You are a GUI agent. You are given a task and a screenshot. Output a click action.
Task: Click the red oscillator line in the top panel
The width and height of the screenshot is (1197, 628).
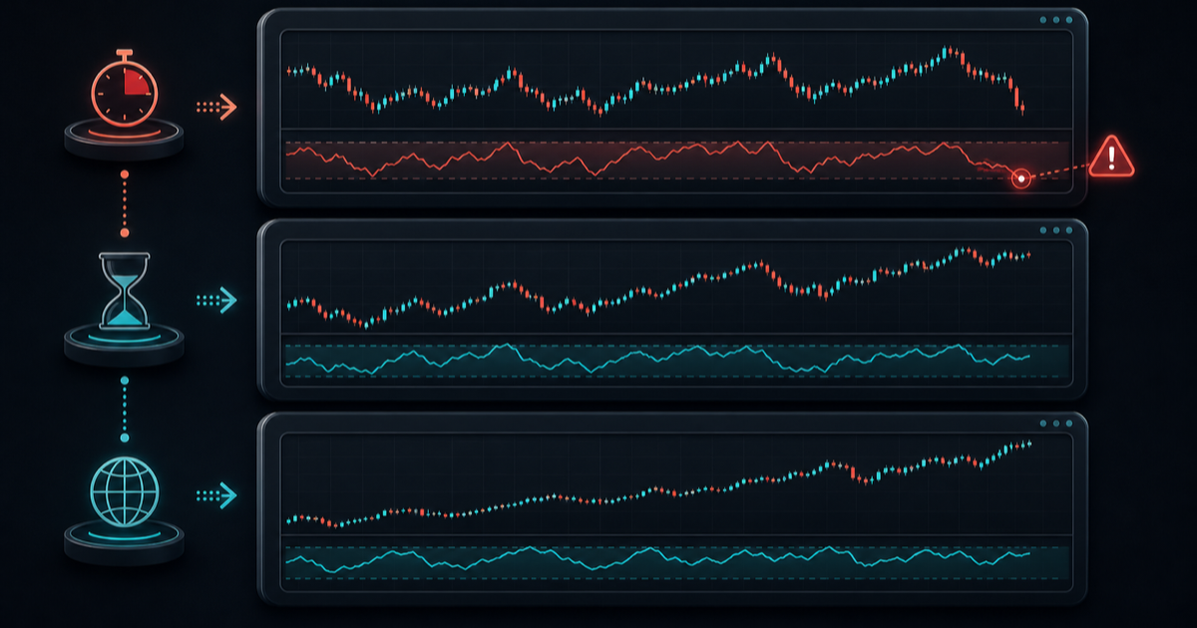pyautogui.click(x=653, y=158)
